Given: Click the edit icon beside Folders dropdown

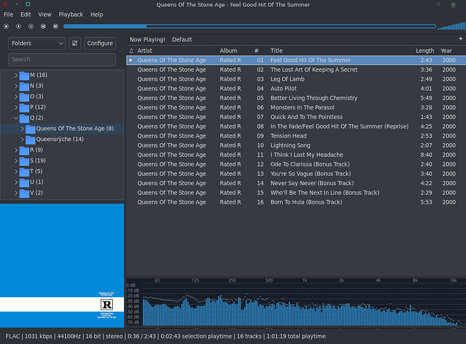Looking at the screenshot, I should (x=74, y=43).
